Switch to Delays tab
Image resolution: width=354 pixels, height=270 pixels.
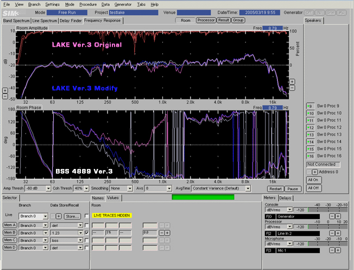[x=285, y=198]
